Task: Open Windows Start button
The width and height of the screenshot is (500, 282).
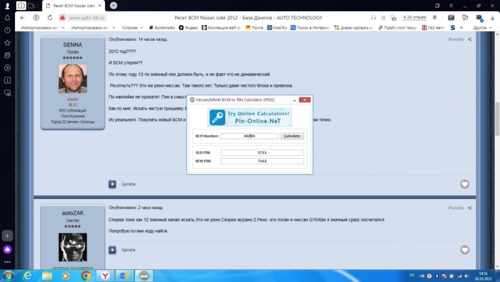Action: pos(8,275)
